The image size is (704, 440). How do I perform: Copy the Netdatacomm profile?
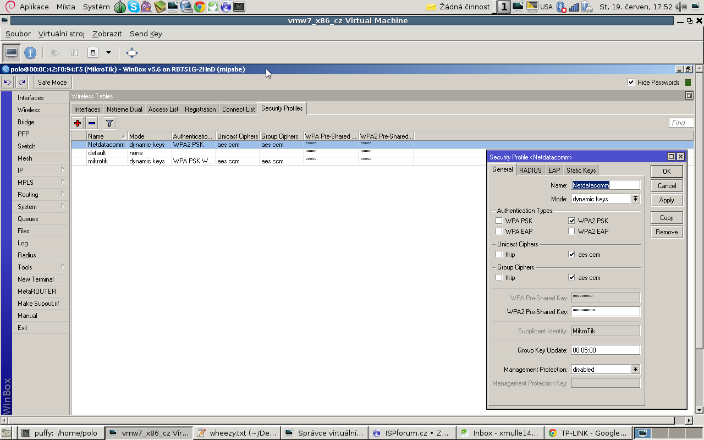point(667,218)
